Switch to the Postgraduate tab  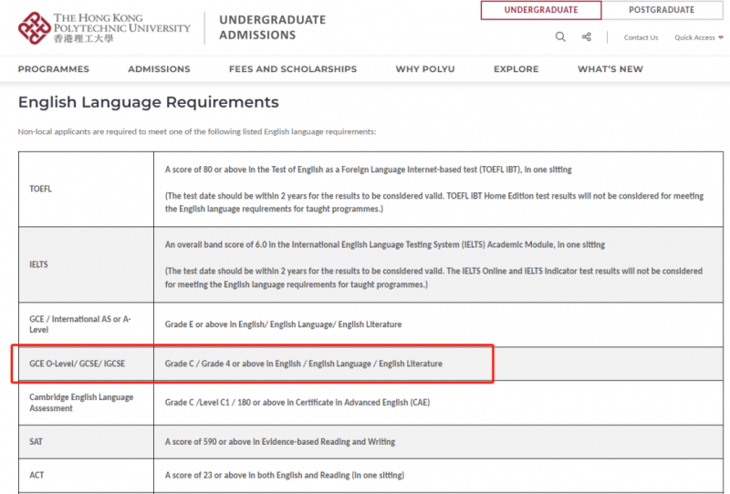(x=662, y=10)
